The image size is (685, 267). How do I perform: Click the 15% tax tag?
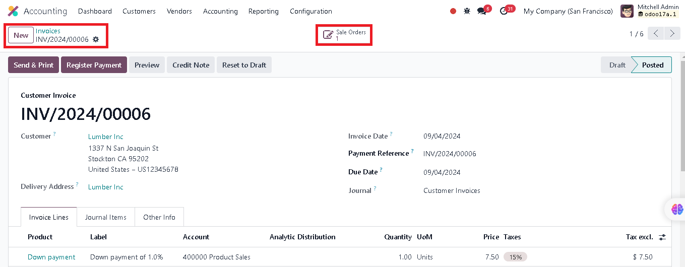(515, 257)
